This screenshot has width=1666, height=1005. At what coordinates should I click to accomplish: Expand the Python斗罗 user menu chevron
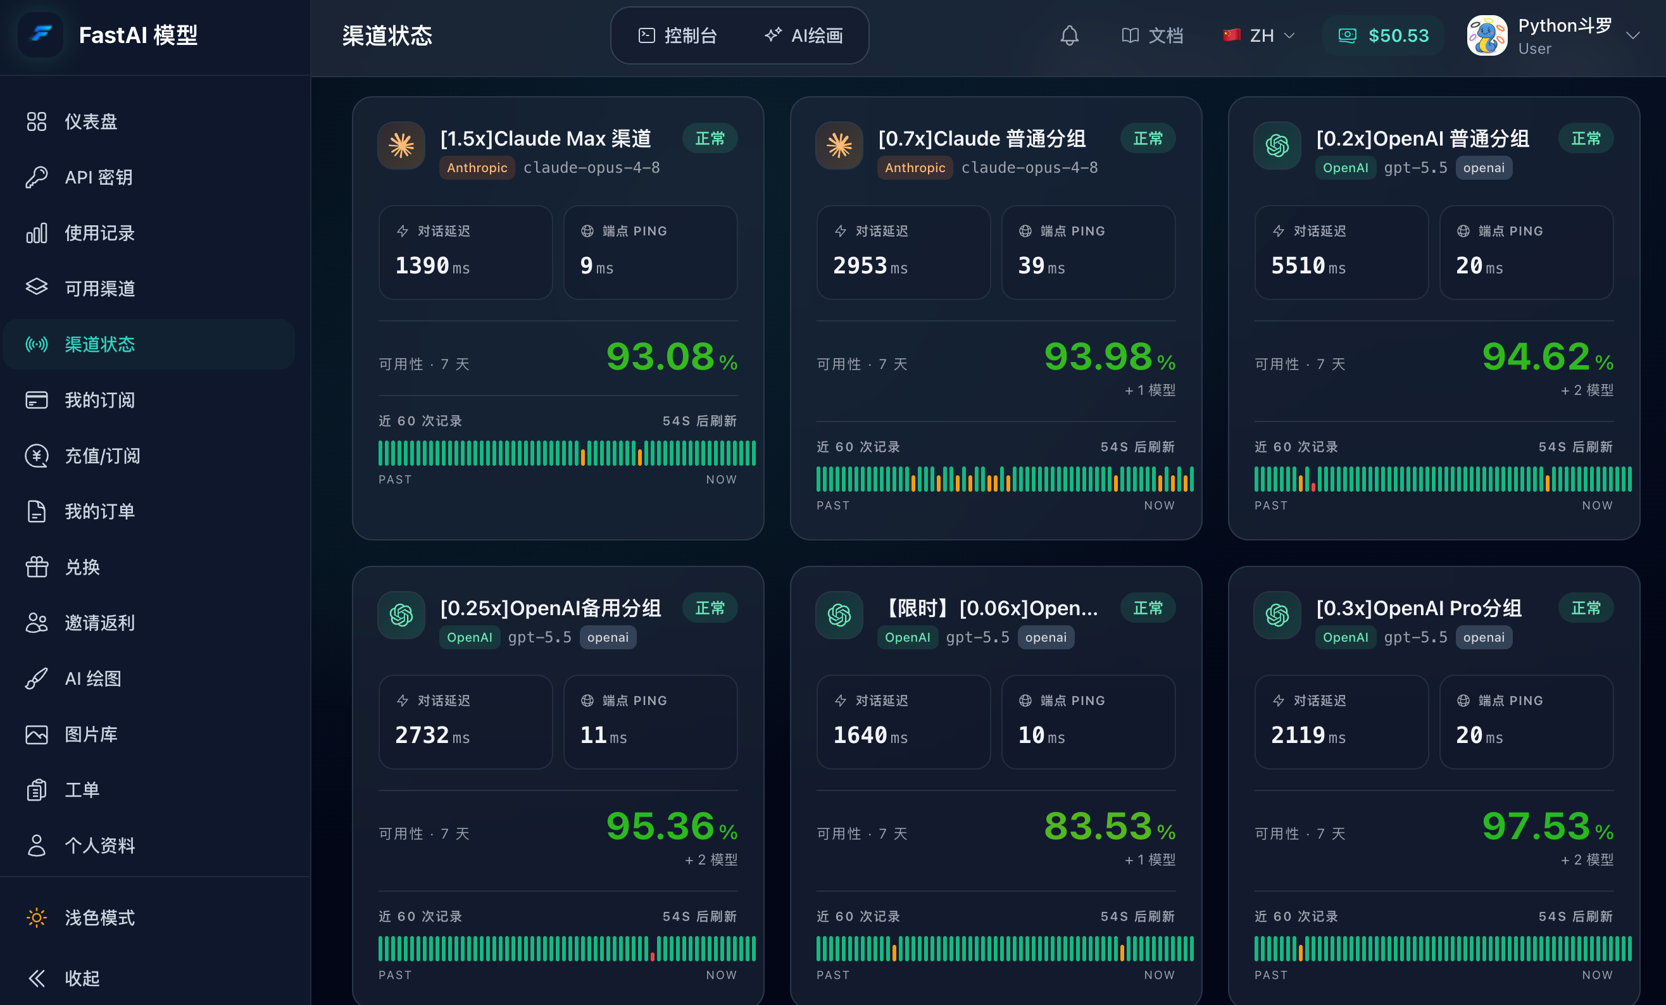1633,35
